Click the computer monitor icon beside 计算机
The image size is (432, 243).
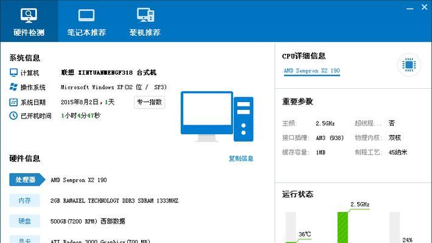point(13,73)
